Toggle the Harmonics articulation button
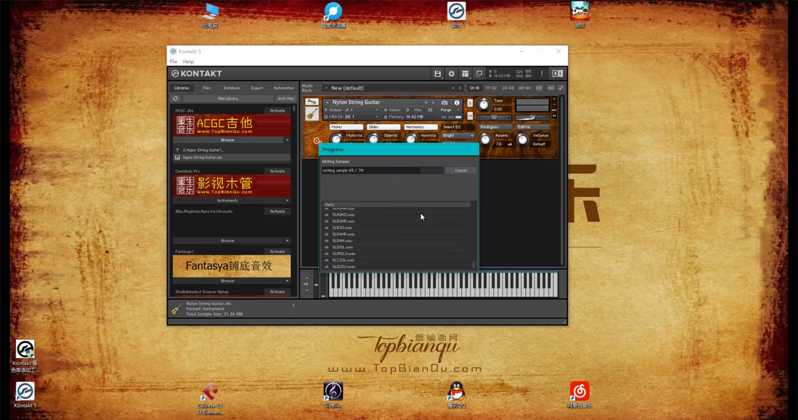The image size is (798, 420). click(x=421, y=127)
